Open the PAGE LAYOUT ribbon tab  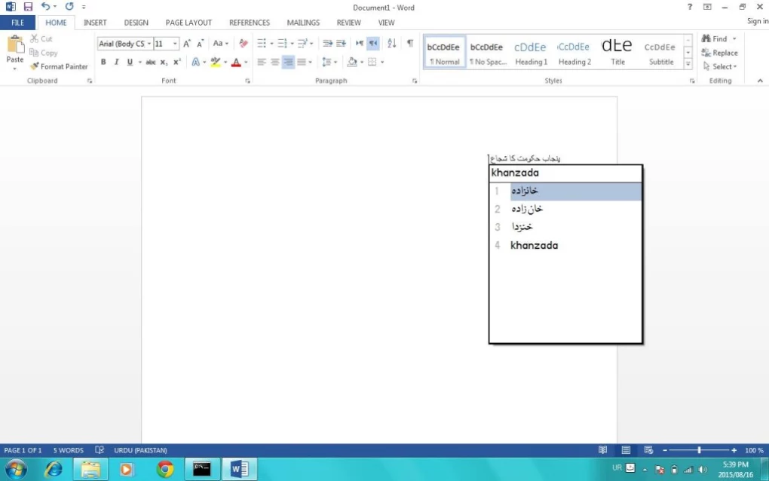pos(188,23)
